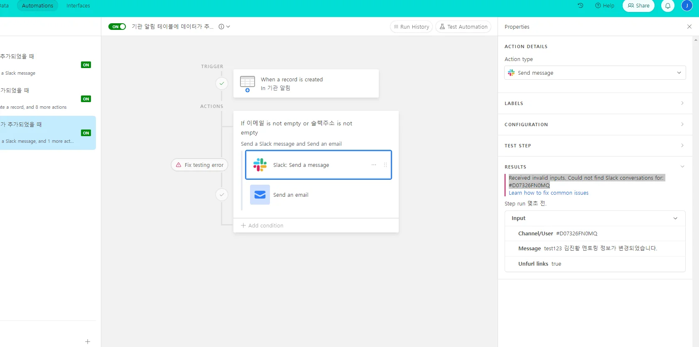Switch to Data tab
The width and height of the screenshot is (699, 347).
coord(4,6)
